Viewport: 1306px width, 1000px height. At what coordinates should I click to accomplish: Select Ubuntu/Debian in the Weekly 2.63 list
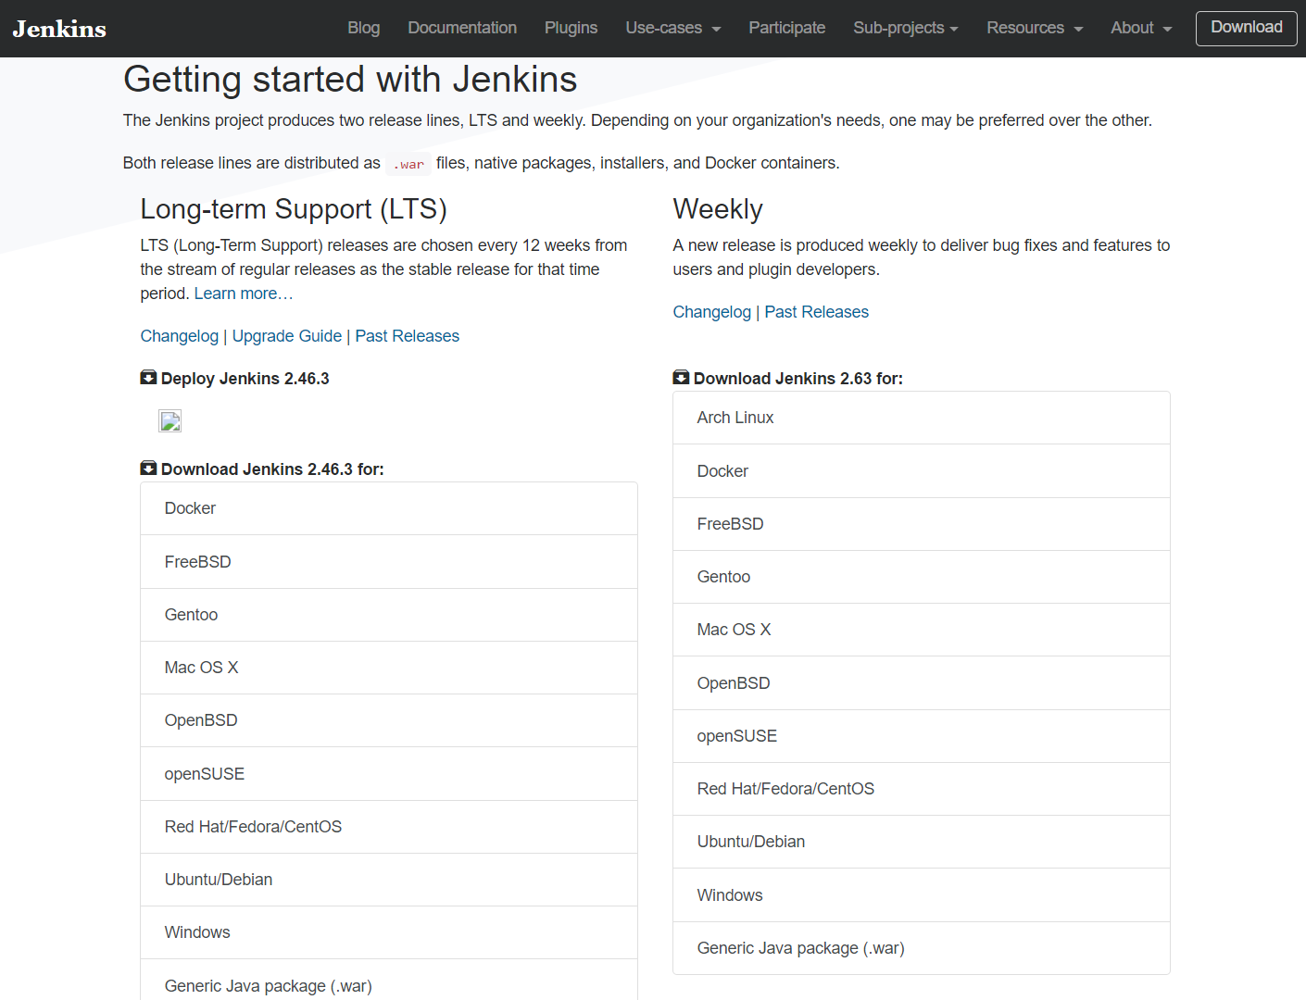tap(922, 842)
